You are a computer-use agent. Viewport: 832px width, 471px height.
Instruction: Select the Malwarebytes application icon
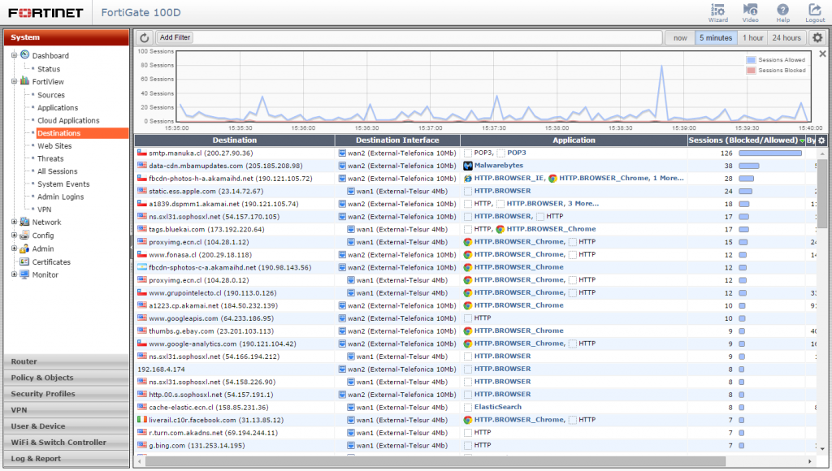click(x=467, y=165)
